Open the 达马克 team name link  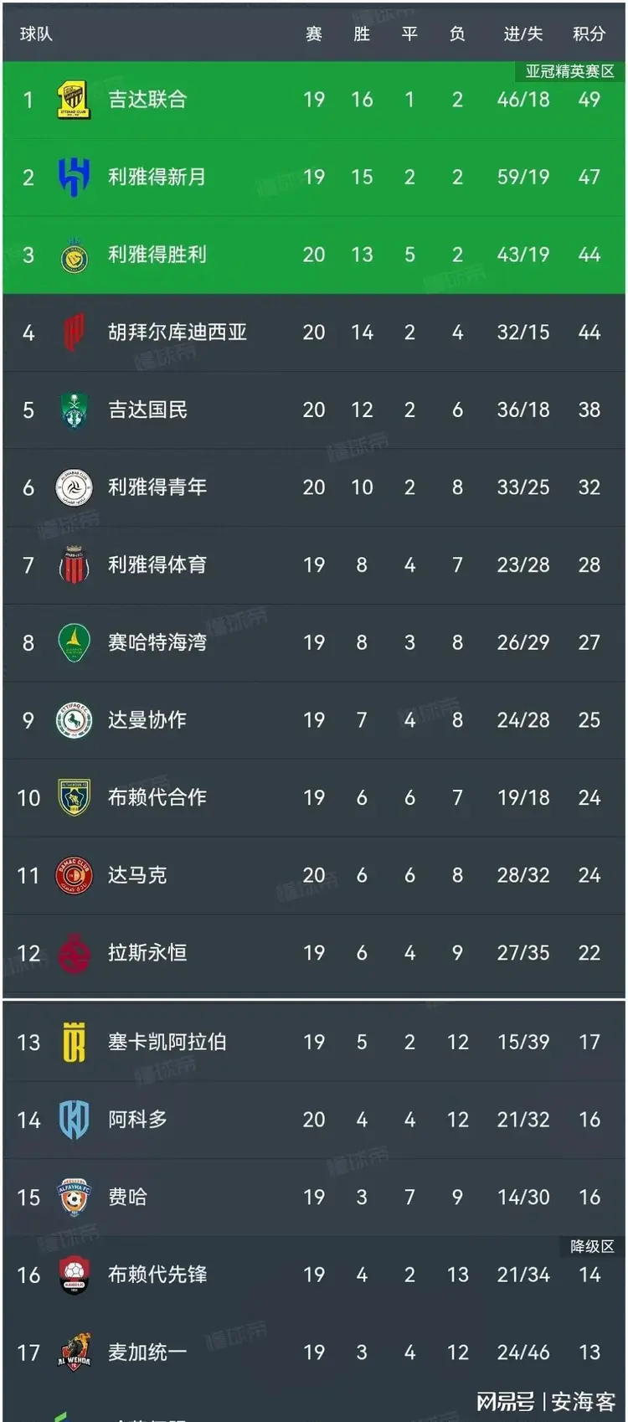pos(137,875)
